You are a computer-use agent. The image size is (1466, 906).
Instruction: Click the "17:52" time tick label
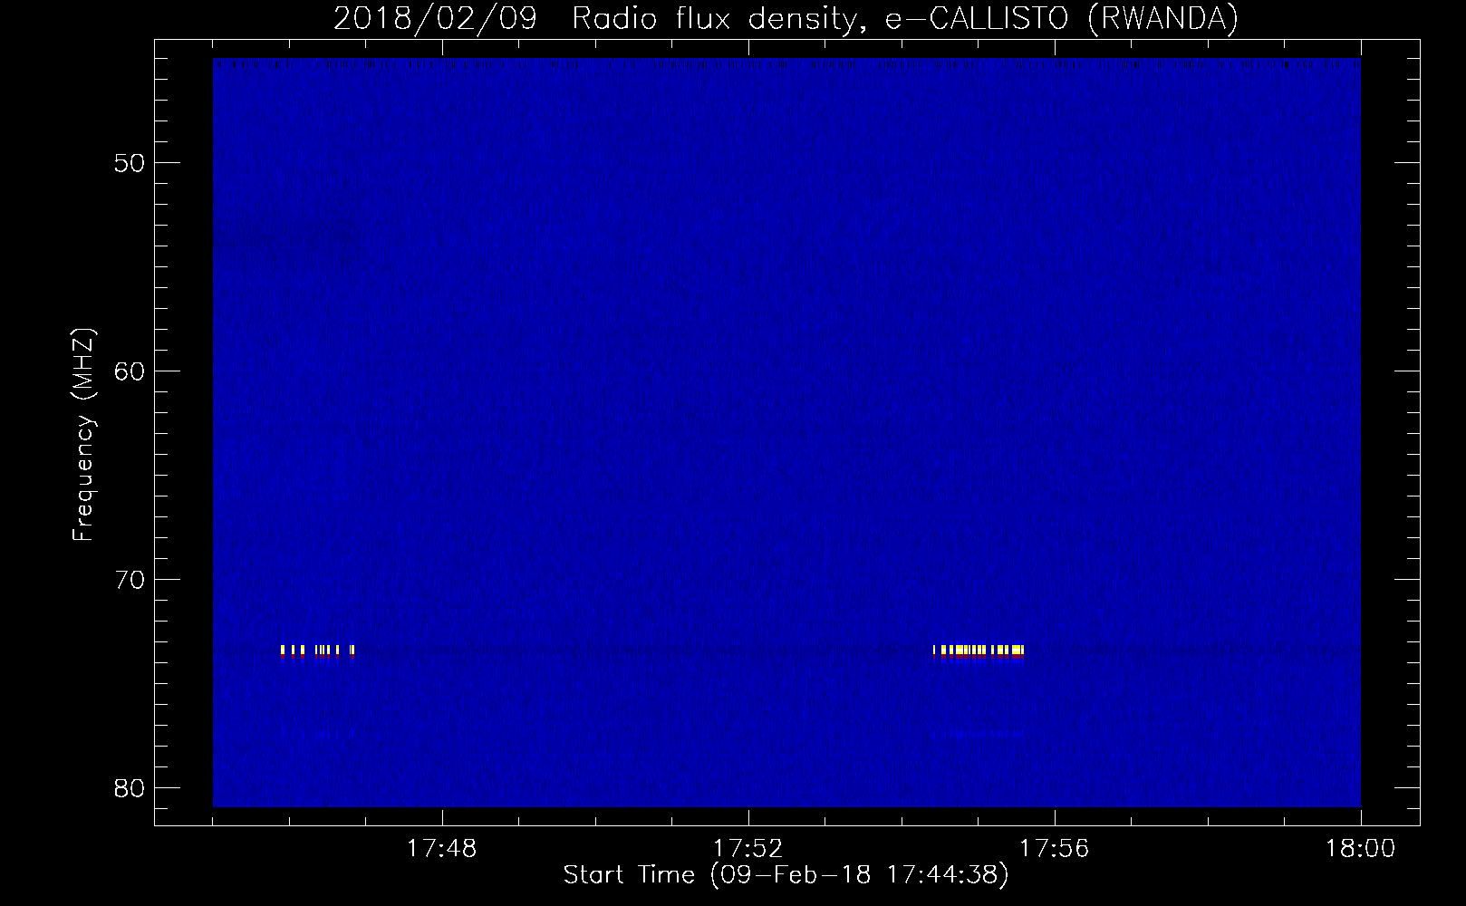click(x=747, y=848)
